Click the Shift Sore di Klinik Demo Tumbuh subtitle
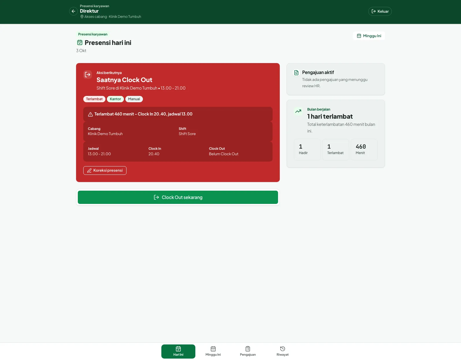Screen dimensions: 461x360 141,88
